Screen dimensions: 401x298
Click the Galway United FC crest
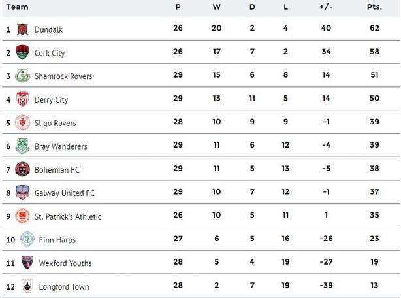click(22, 193)
